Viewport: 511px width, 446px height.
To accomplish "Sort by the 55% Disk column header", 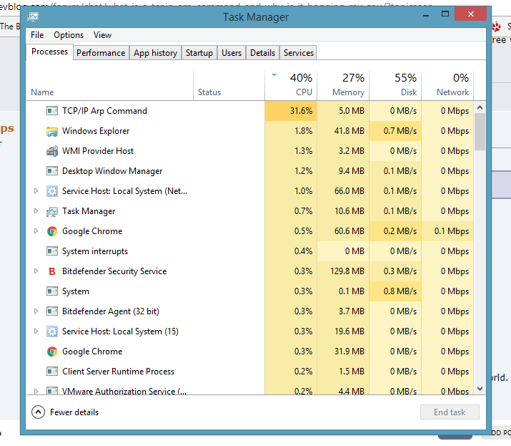I will [395, 85].
